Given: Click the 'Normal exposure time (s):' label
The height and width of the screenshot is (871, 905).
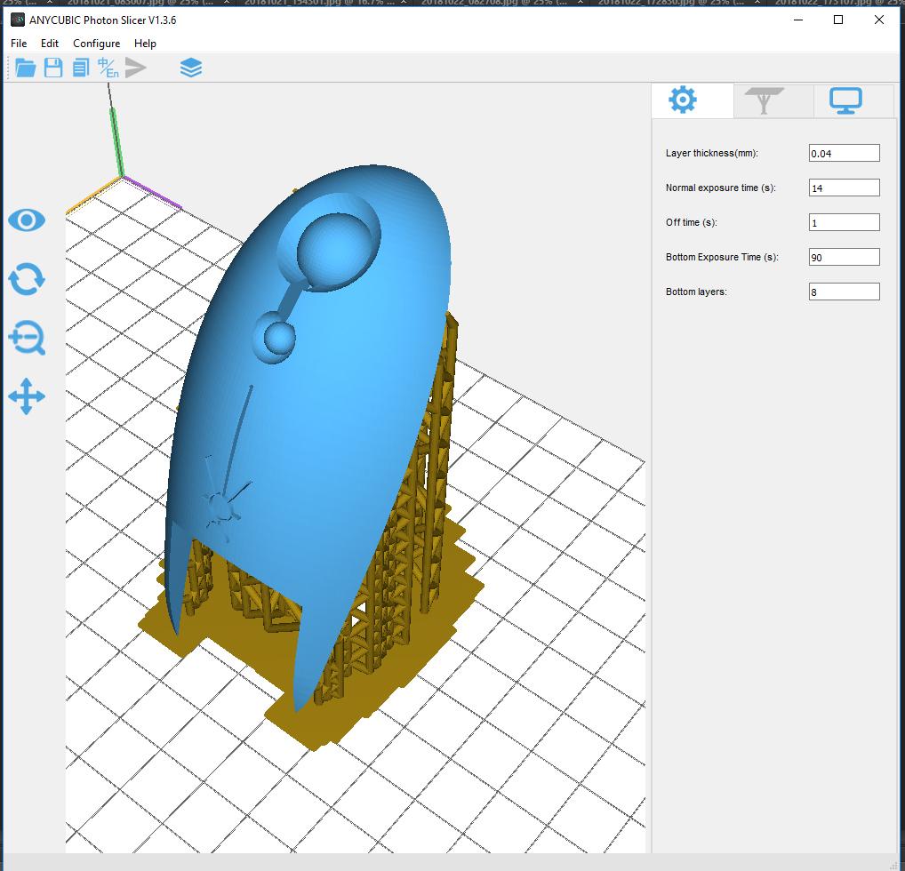Looking at the screenshot, I should point(721,188).
